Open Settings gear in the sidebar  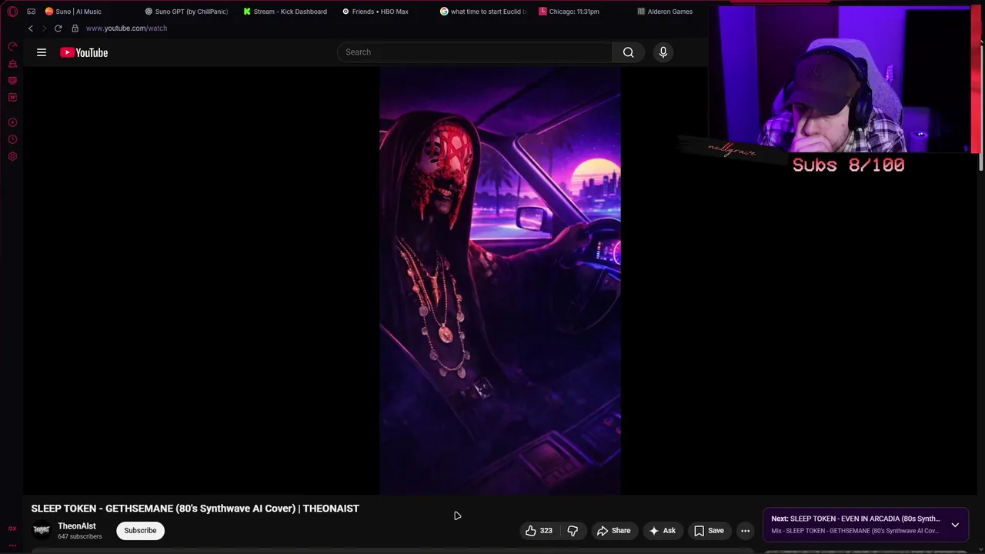point(12,156)
